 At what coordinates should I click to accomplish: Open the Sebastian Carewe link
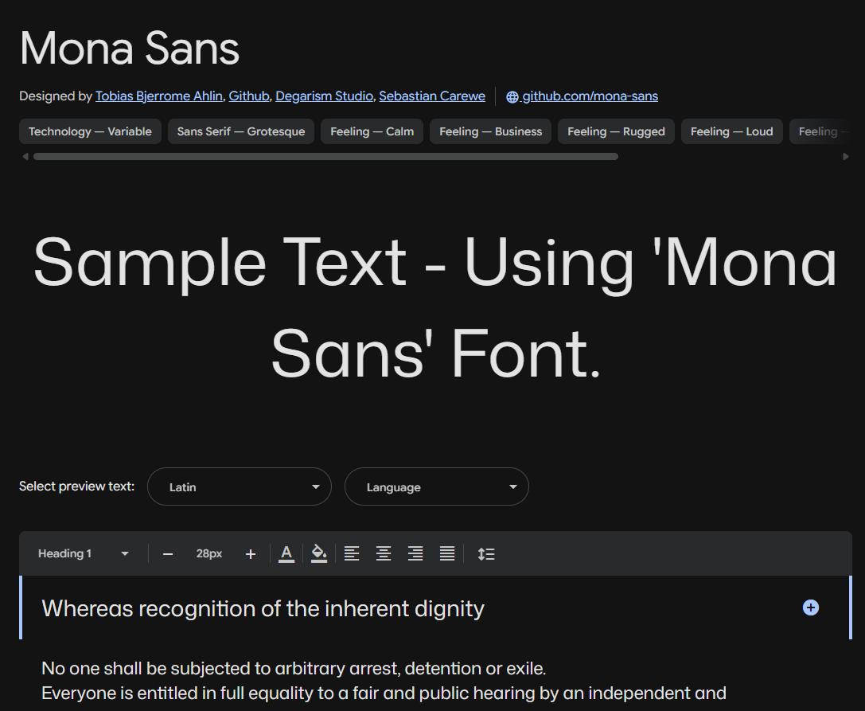point(432,96)
